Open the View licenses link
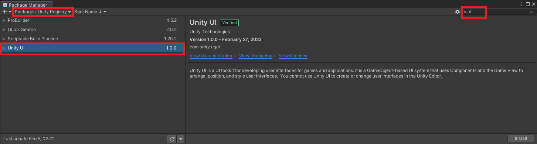Image resolution: width=537 pixels, height=144 pixels. [x=293, y=56]
